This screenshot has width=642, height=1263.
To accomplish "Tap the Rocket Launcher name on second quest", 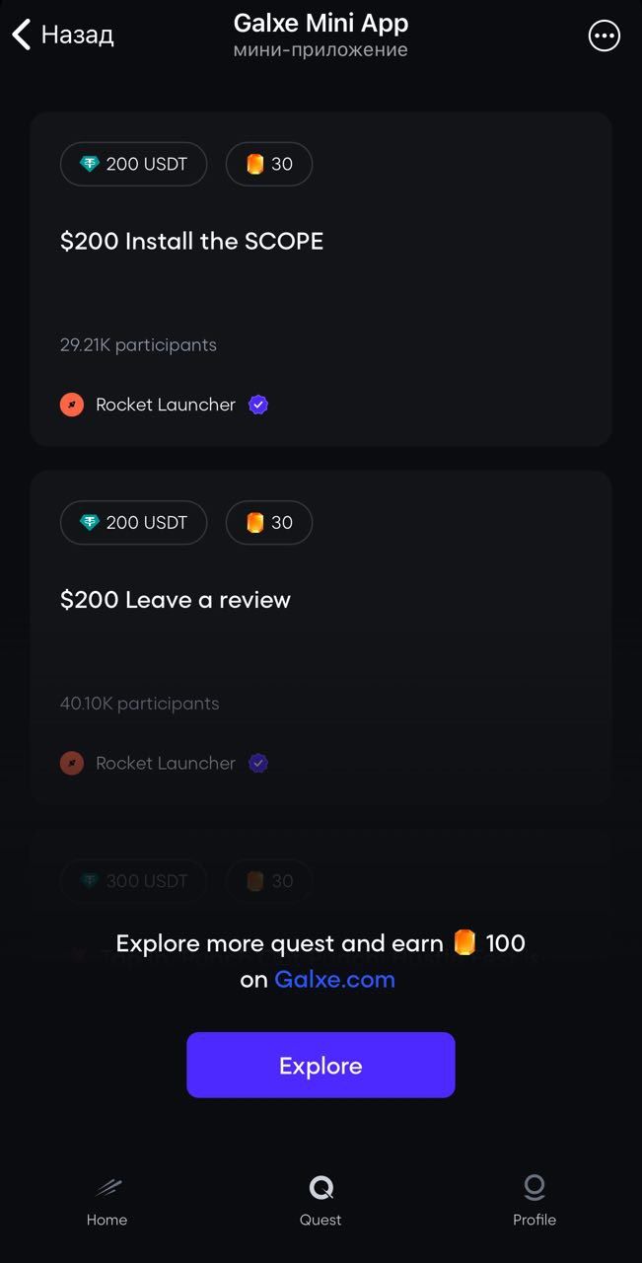I will (x=165, y=762).
